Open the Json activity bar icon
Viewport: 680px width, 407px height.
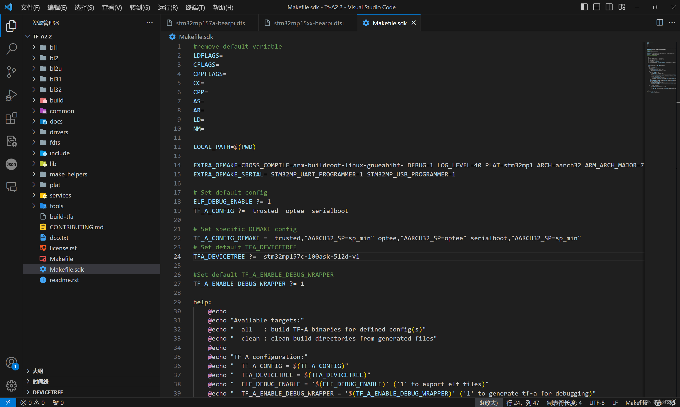(11, 164)
